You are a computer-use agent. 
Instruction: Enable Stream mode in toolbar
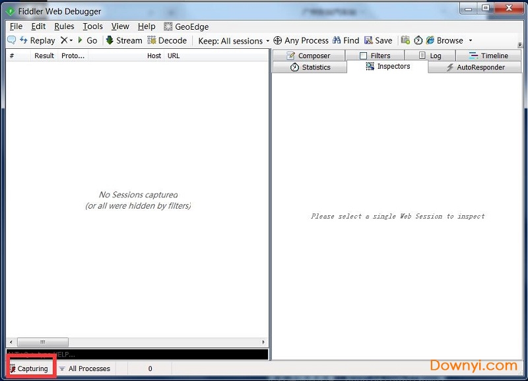[x=124, y=40]
